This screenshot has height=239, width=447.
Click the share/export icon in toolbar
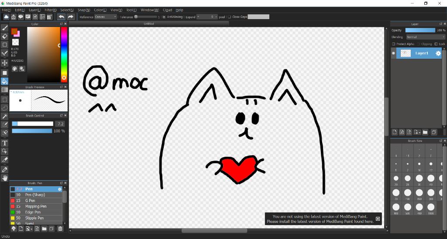[14, 17]
